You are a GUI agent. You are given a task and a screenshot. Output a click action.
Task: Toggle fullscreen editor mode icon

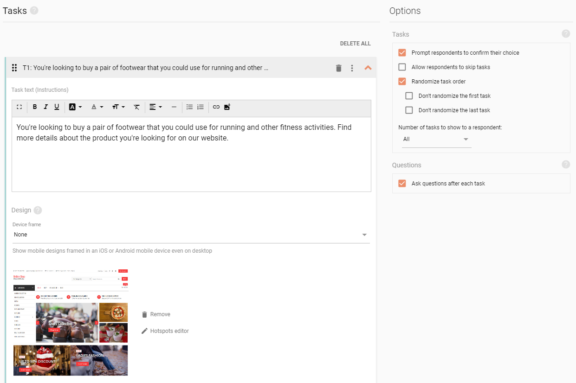pos(19,107)
